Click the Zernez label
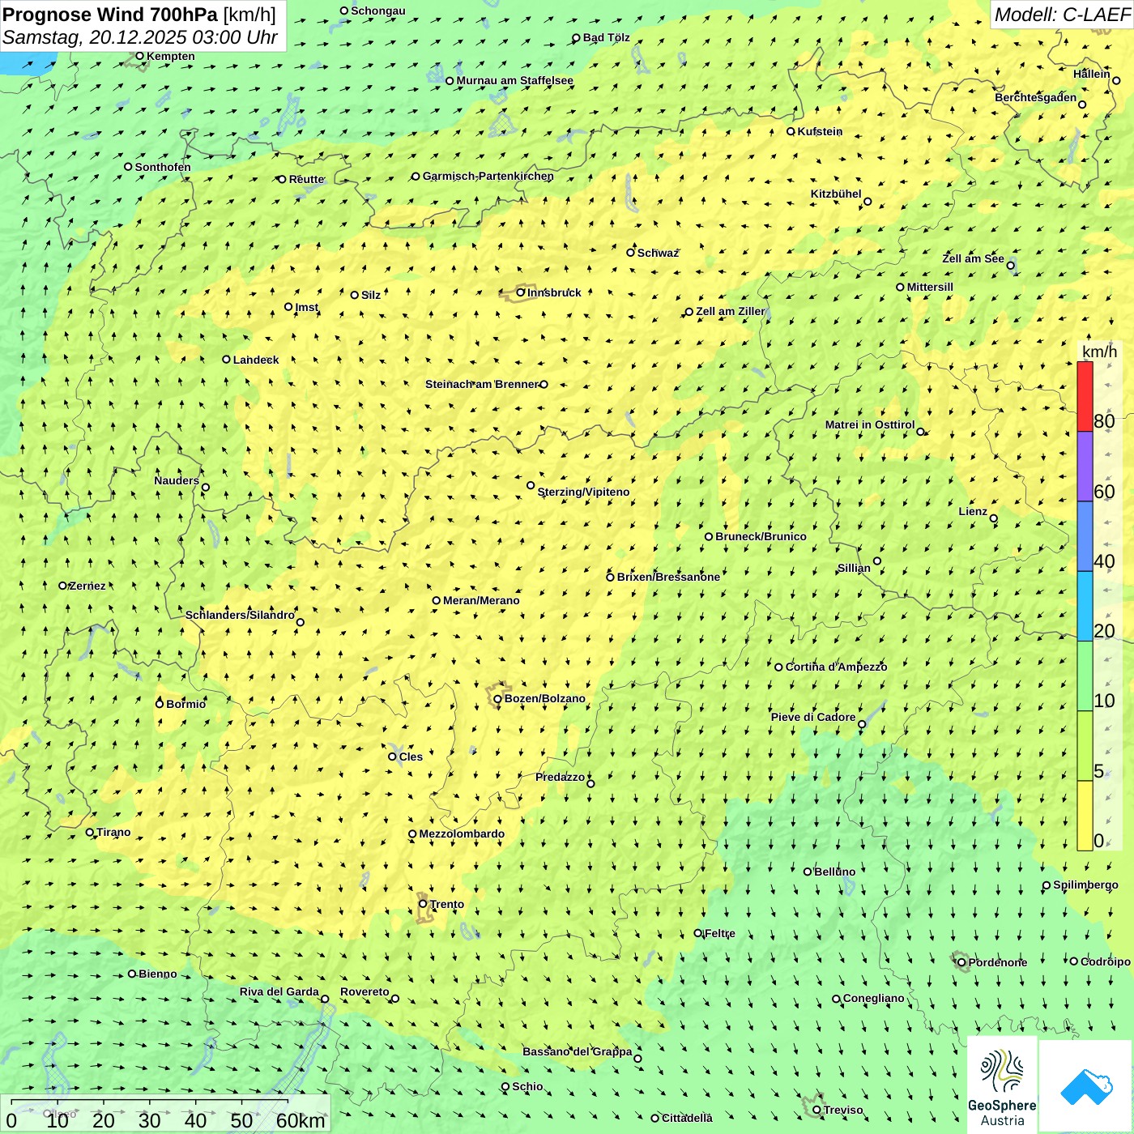1134x1134 pixels. tap(87, 586)
